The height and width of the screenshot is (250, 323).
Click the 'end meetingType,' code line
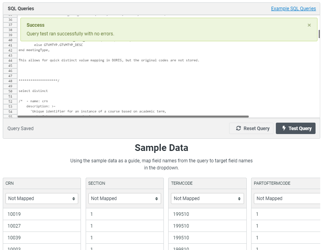click(34, 50)
